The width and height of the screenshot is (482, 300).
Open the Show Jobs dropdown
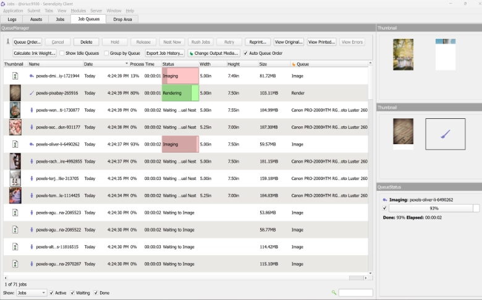click(31, 293)
